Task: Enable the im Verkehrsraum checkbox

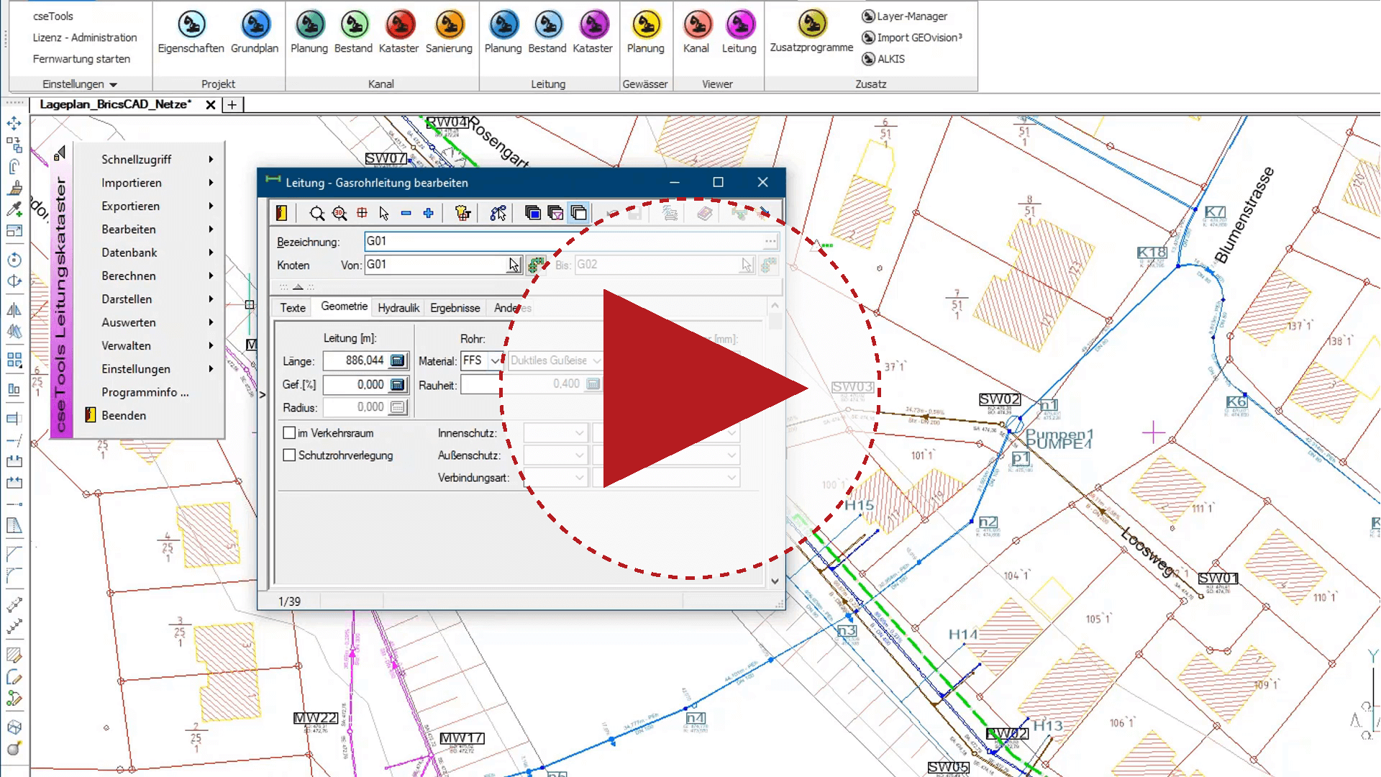Action: 289,433
